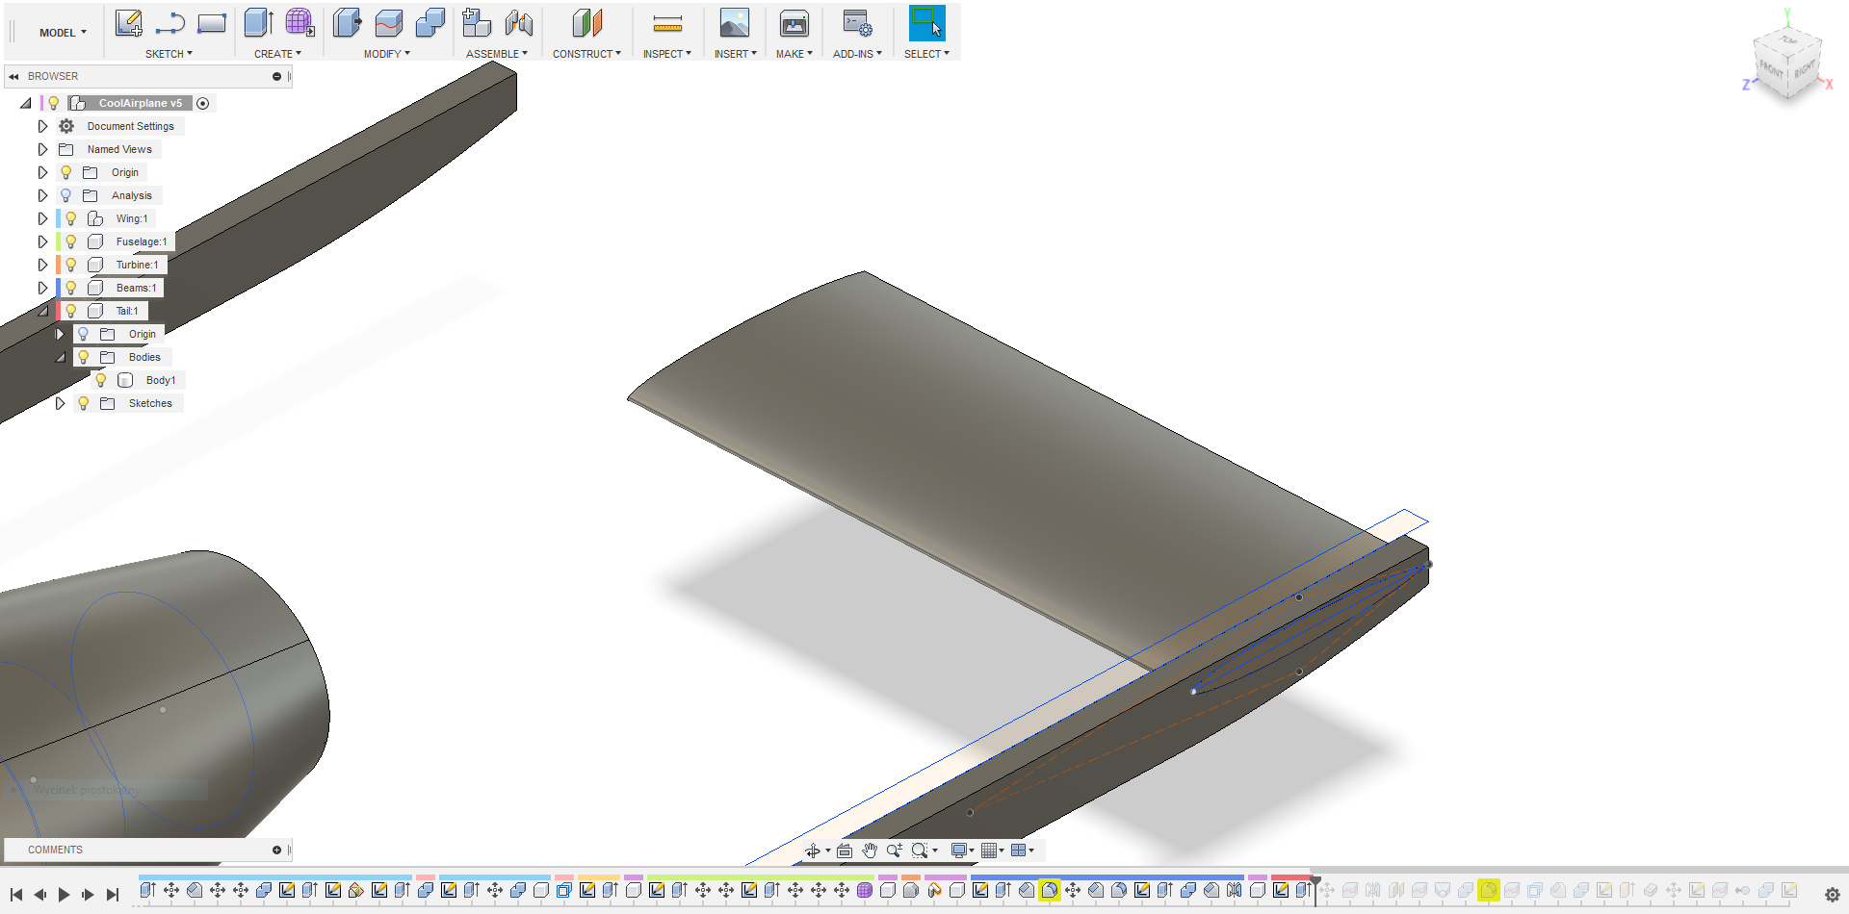Image resolution: width=1849 pixels, height=914 pixels.
Task: Step timeline back one feature
Action: 39,895
